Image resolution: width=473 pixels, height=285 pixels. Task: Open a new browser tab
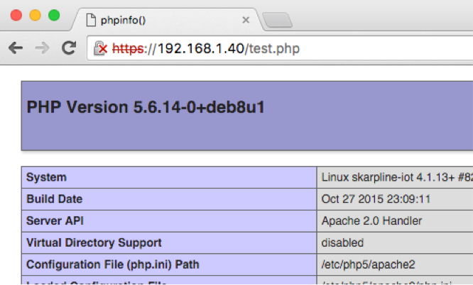point(276,20)
